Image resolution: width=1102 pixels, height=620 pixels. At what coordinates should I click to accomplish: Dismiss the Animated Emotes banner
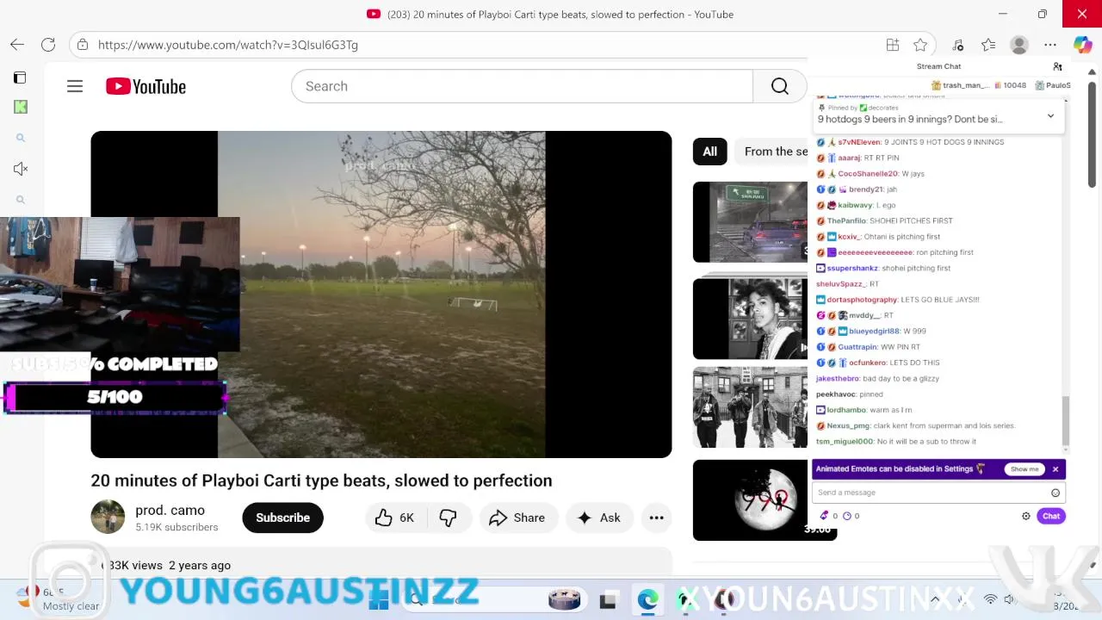point(1056,469)
